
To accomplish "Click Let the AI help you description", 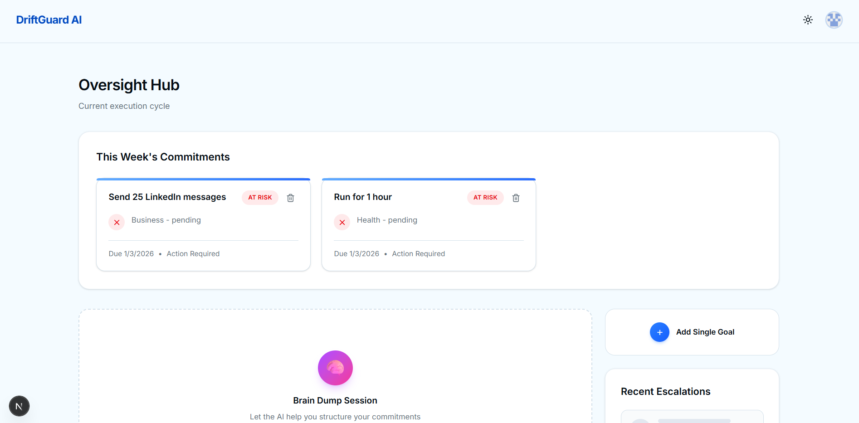I will [x=335, y=417].
